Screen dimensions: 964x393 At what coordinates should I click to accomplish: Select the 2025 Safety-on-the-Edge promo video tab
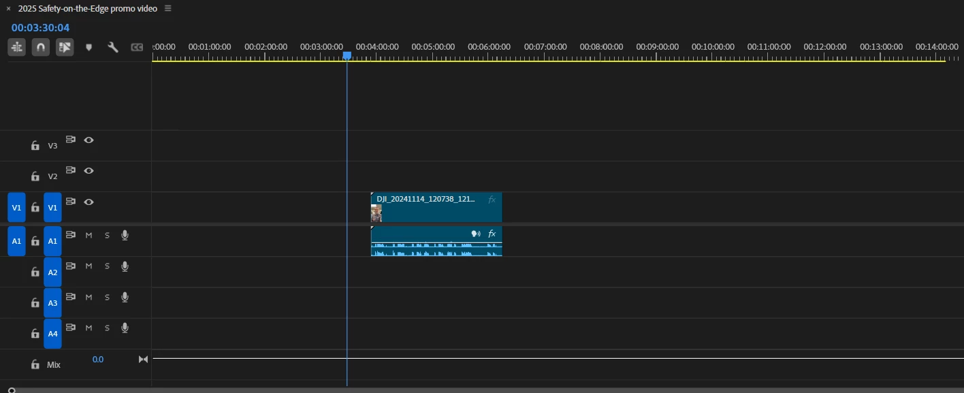pos(88,8)
